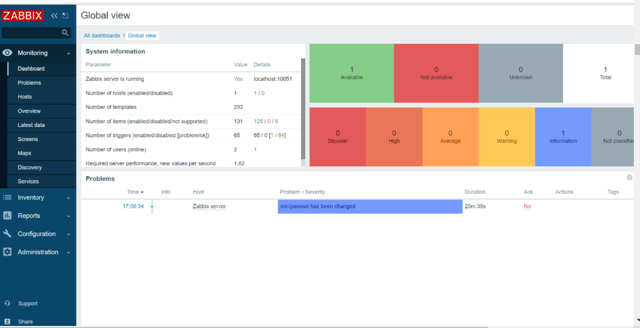The image size is (640, 328).
Task: Collapse the Monitoring section chevron
Action: (x=69, y=53)
